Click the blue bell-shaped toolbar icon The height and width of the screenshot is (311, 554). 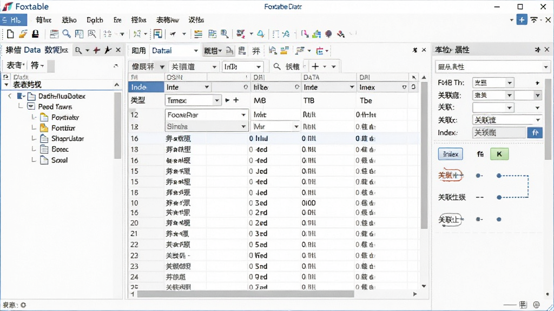coord(261,34)
